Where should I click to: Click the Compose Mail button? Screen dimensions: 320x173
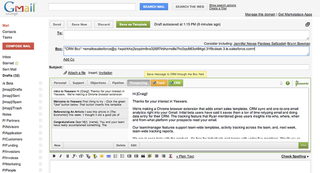point(18,46)
